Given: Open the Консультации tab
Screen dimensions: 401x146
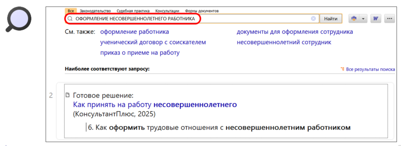Looking at the screenshot, I should coord(167,11).
